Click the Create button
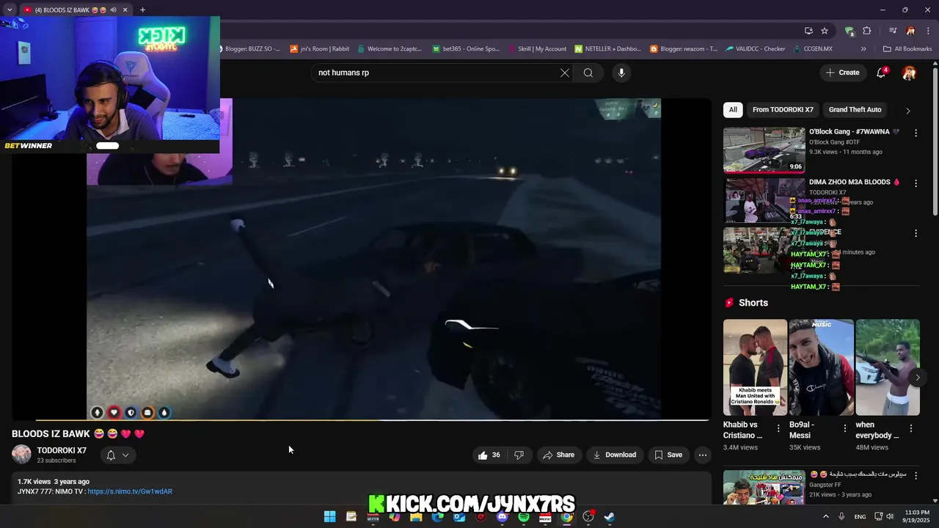Image resolution: width=939 pixels, height=528 pixels. (842, 73)
